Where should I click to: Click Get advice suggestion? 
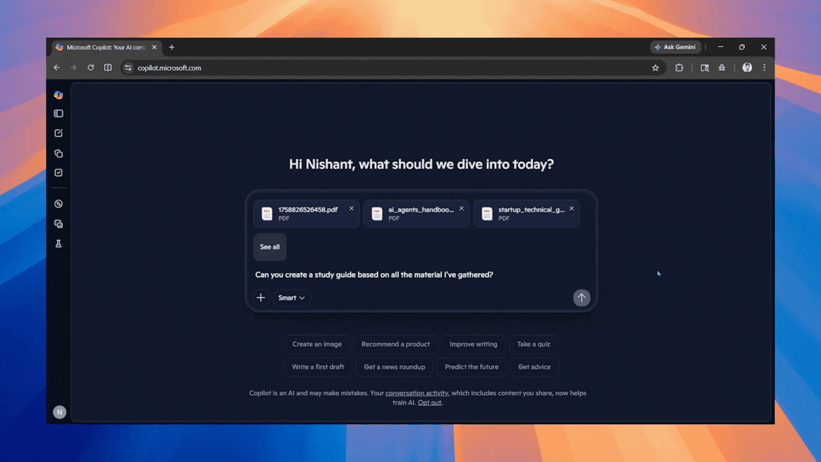click(534, 366)
